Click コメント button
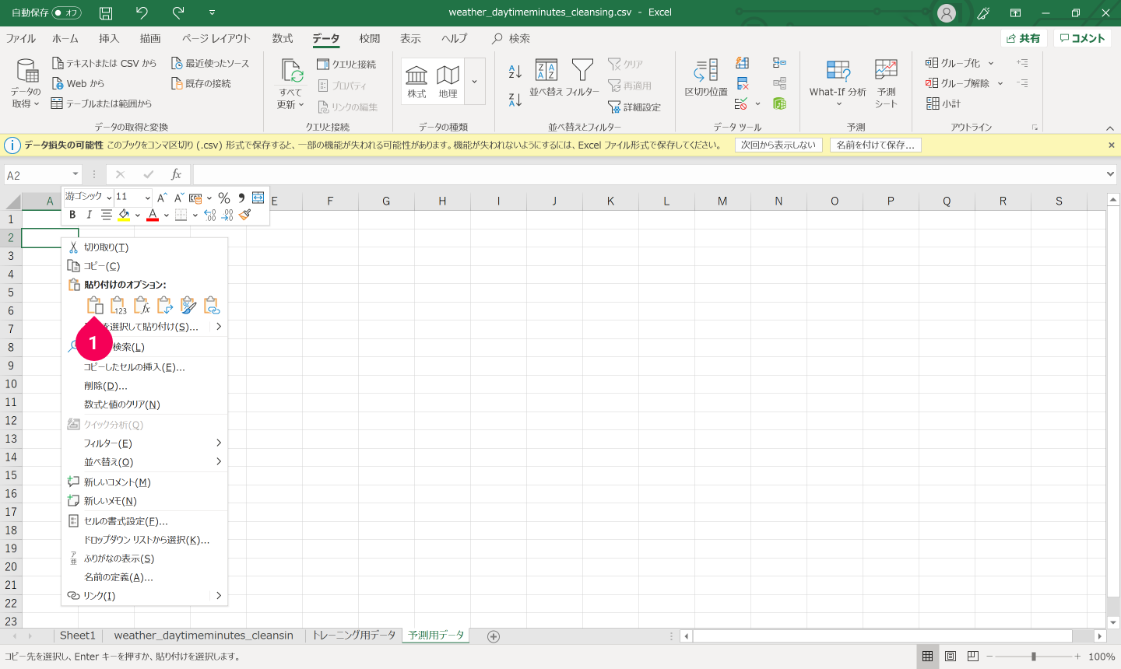This screenshot has height=669, width=1121. pos(1082,38)
